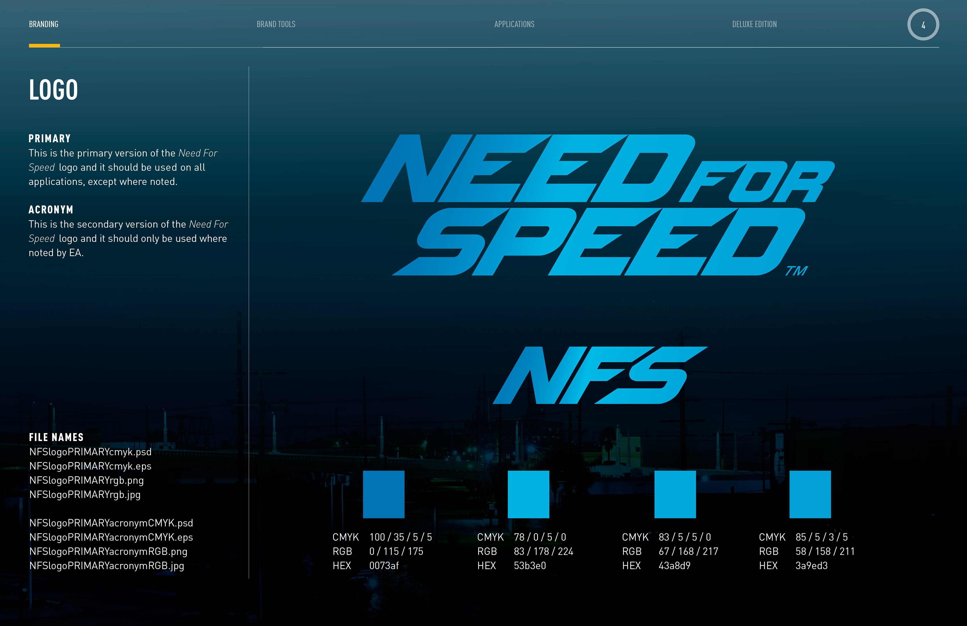Click CMYK value 83 / 5 / 5 / 0

tap(685, 537)
